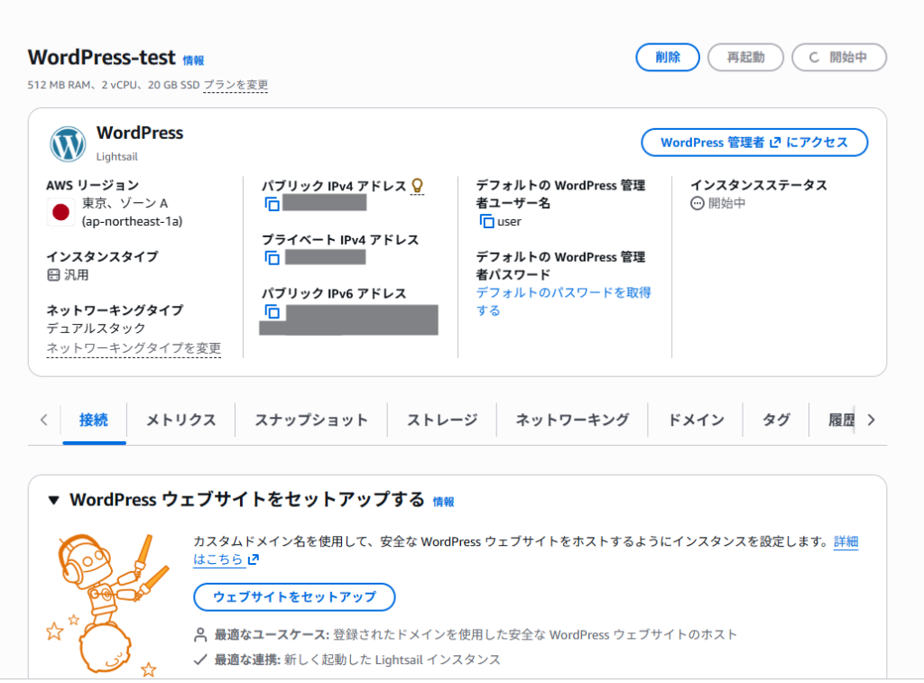This screenshot has height=683, width=924.
Task: Click the プランを変更 link
Action: click(x=236, y=85)
